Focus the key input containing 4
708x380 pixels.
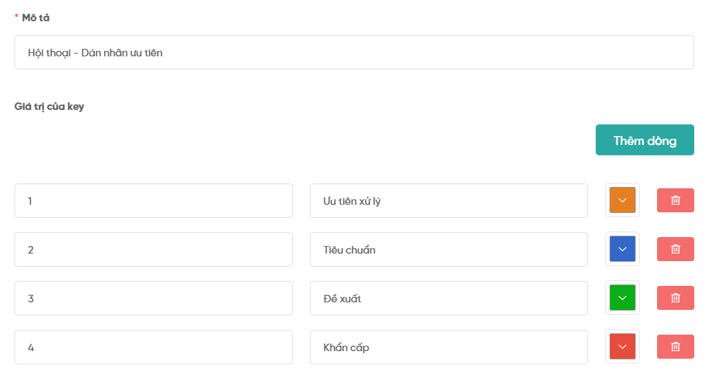click(153, 347)
